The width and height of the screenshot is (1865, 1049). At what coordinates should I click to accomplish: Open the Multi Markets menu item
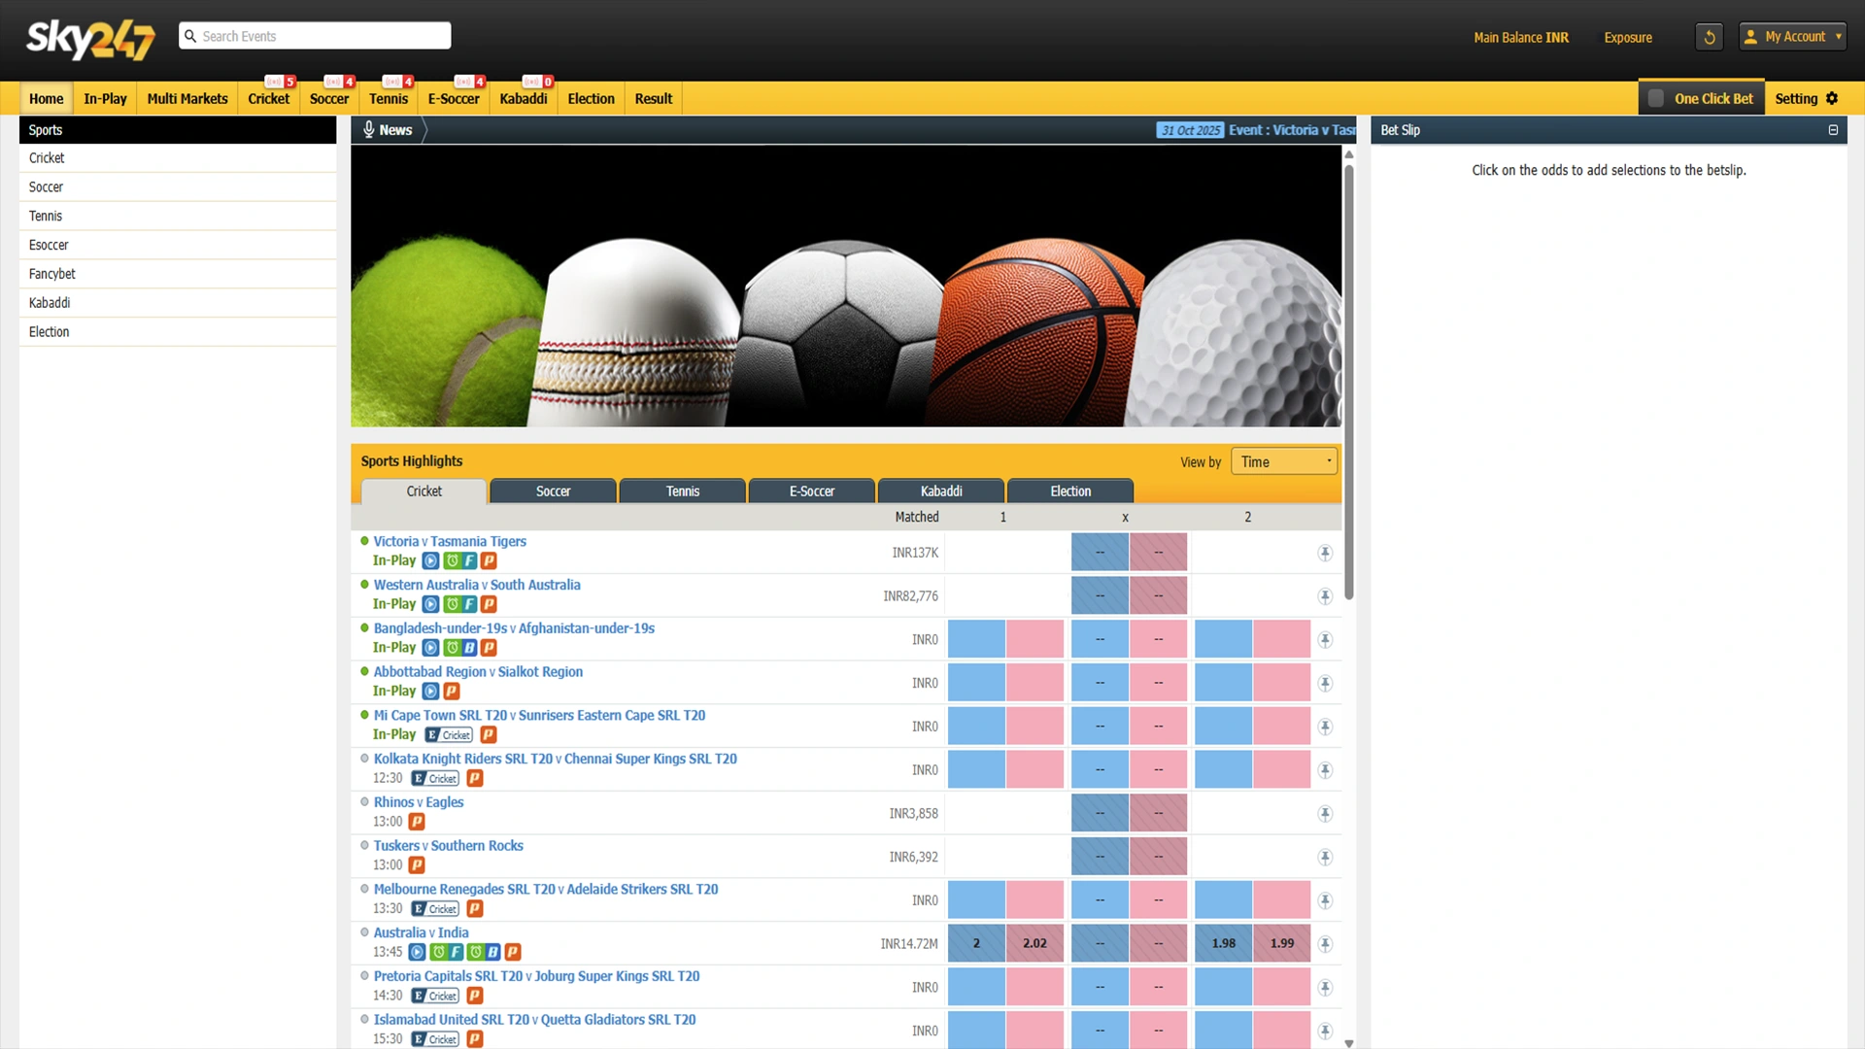[x=186, y=98]
